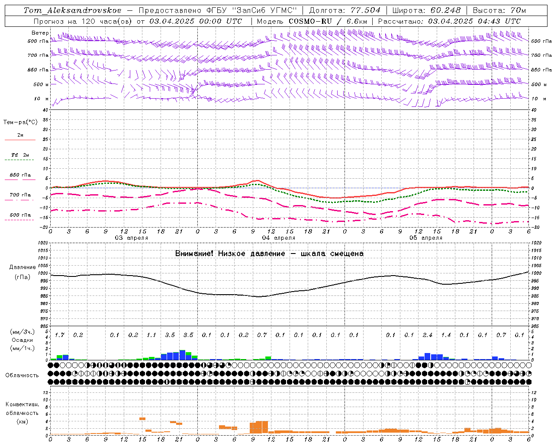Viewport: 554px width, 443px height.
Task: Click "Прогноз на 120 часа(ов)" header text
Action: pyautogui.click(x=84, y=21)
